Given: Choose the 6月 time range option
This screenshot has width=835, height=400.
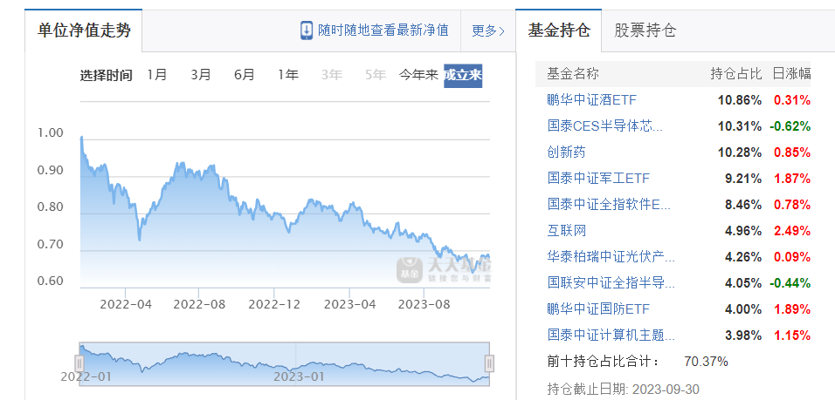Looking at the screenshot, I should [x=245, y=75].
